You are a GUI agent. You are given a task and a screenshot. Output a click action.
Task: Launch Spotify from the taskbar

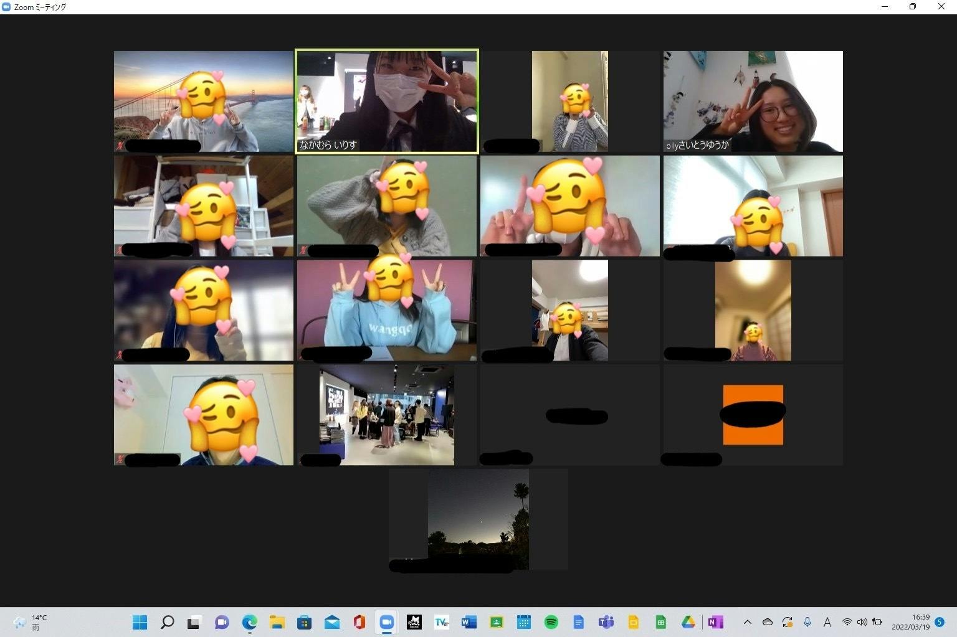551,622
